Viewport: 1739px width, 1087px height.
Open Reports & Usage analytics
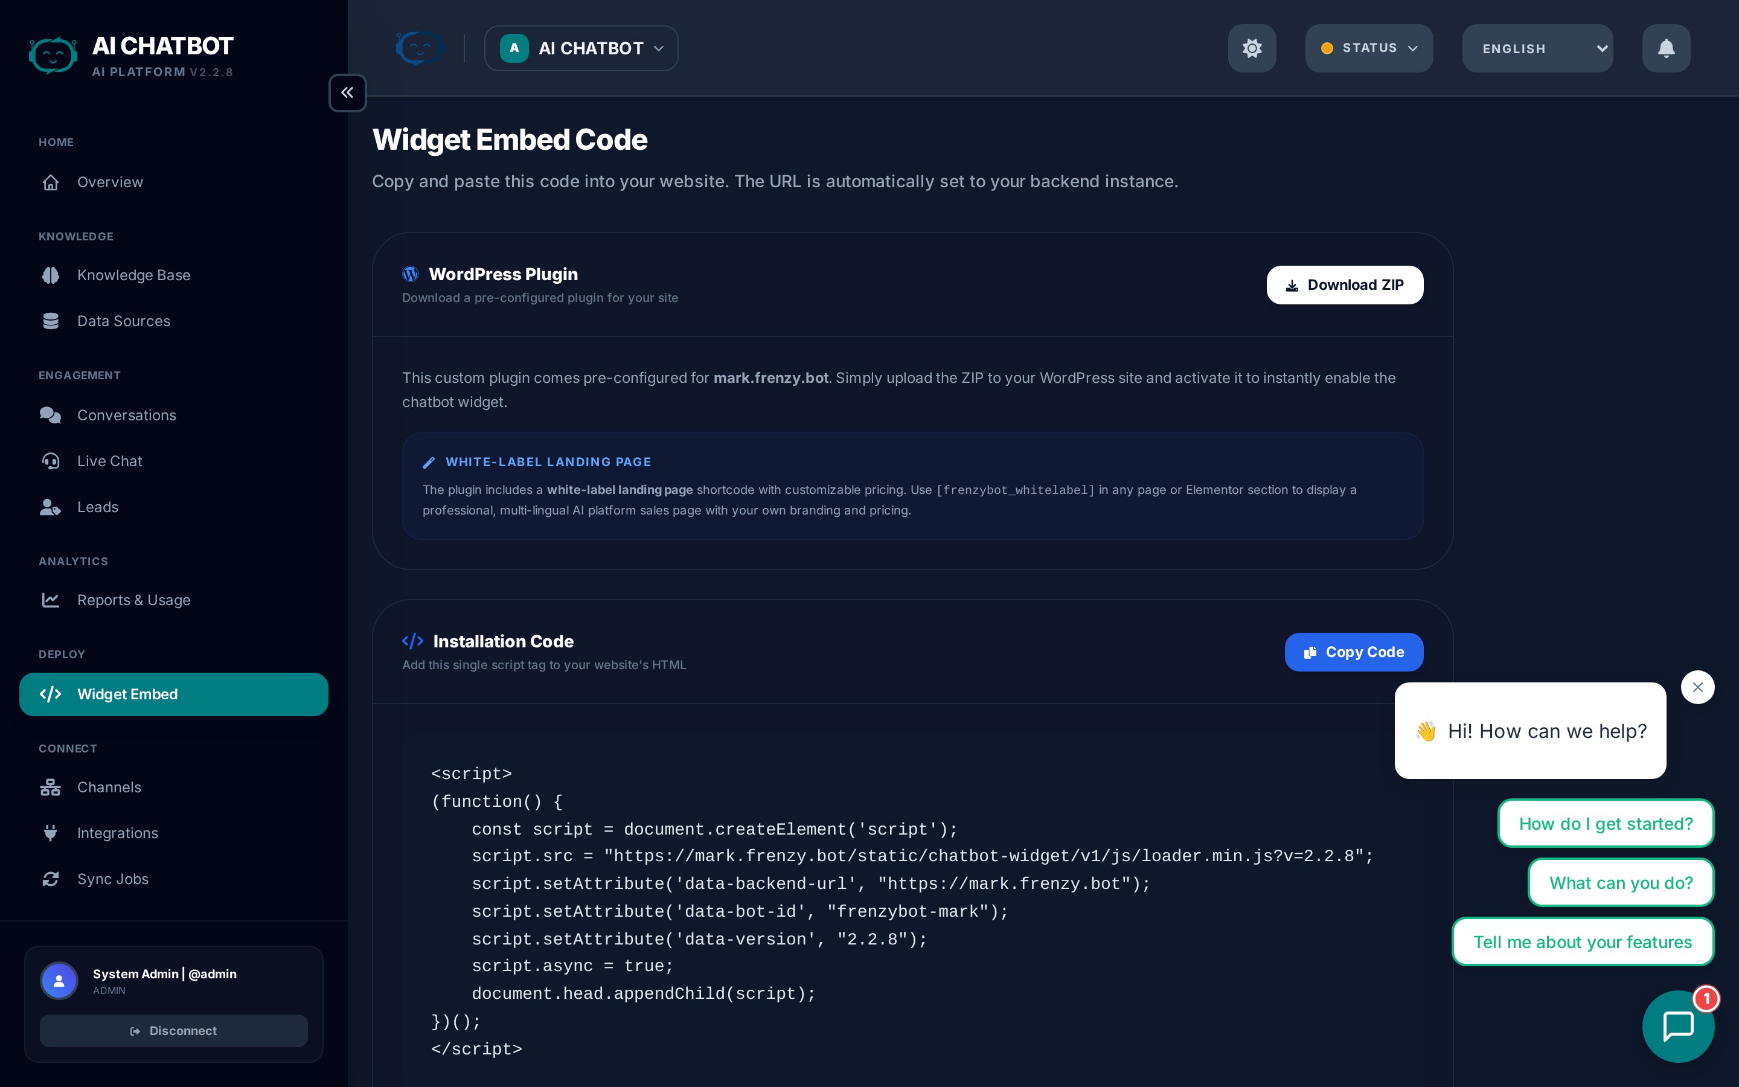click(133, 600)
